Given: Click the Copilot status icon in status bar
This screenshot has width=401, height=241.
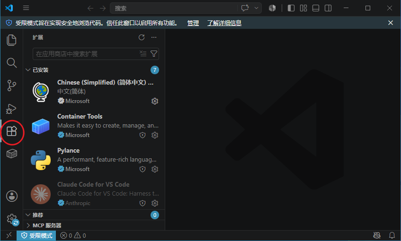Looking at the screenshot, I should 377,235.
